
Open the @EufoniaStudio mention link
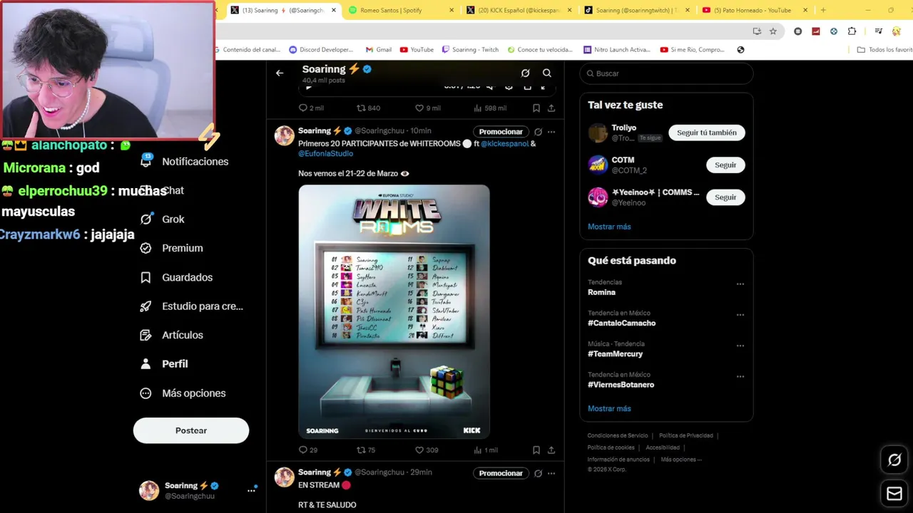(325, 153)
